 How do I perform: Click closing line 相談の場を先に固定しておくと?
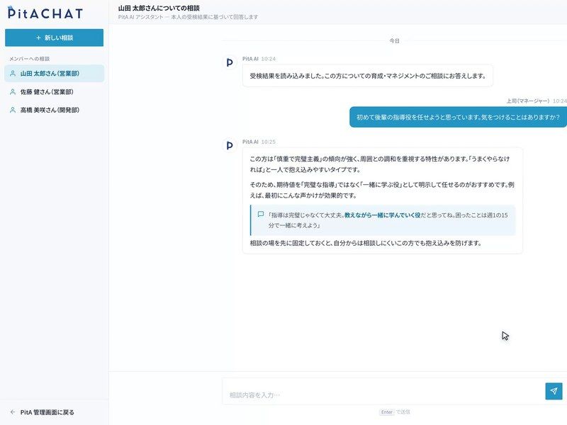pos(366,243)
